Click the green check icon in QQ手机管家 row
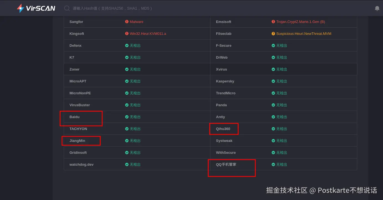The width and height of the screenshot is (383, 200). pyautogui.click(x=273, y=164)
